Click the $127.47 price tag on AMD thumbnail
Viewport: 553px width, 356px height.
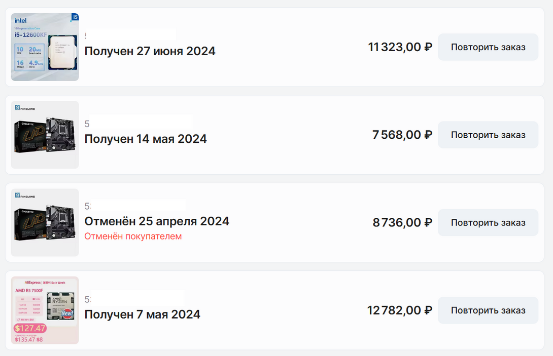click(x=30, y=328)
